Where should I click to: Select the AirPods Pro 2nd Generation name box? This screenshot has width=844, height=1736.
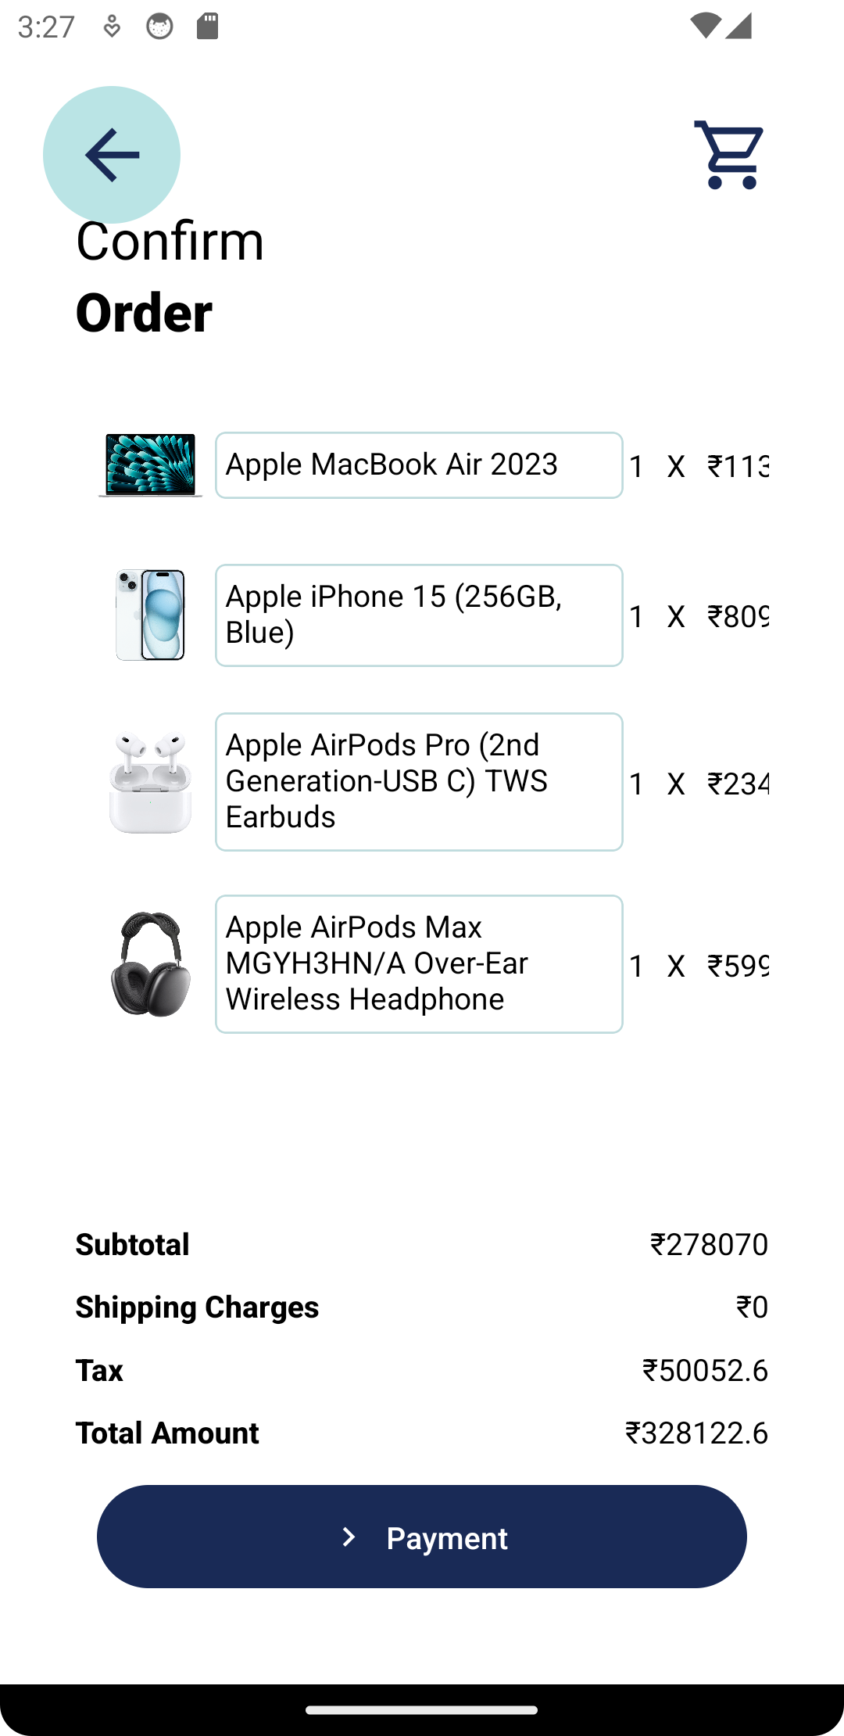point(419,782)
